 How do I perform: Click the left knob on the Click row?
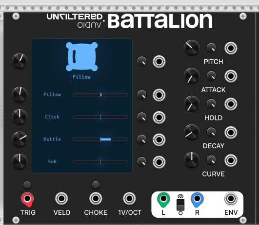(20, 117)
